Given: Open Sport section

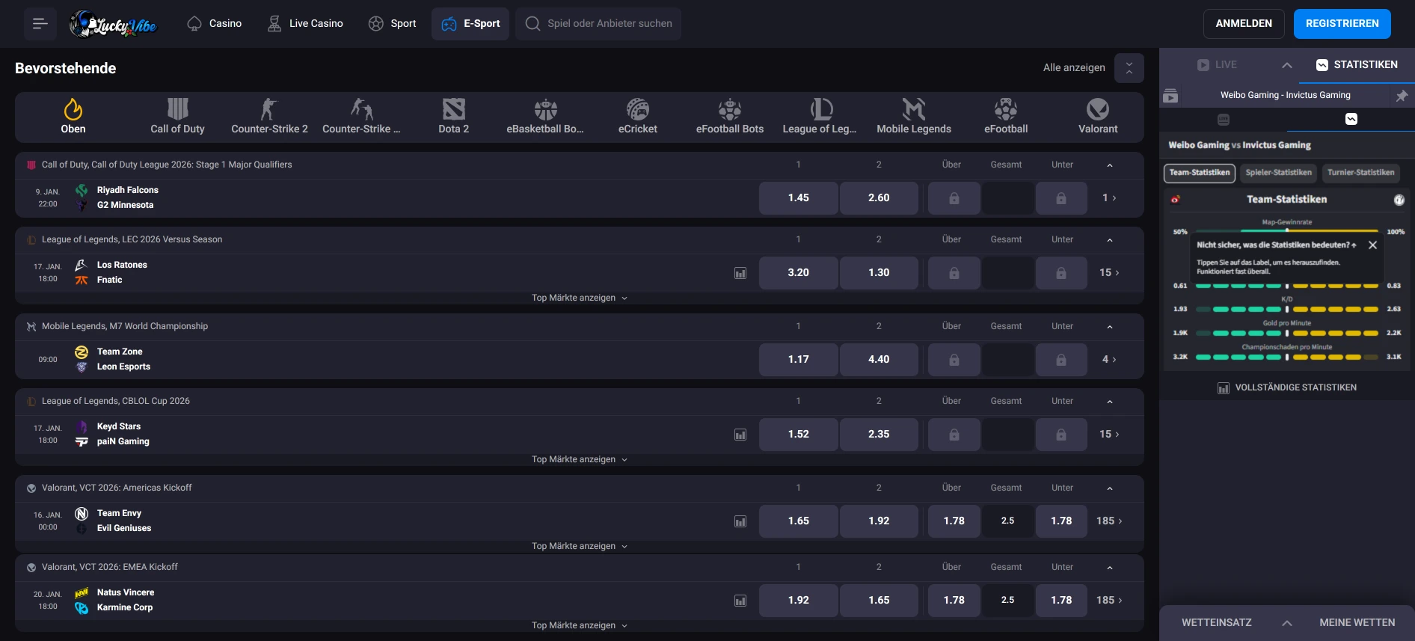Looking at the screenshot, I should [393, 24].
